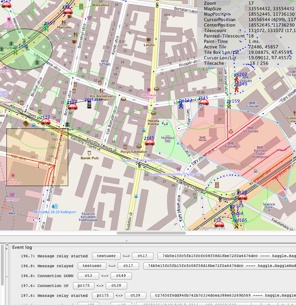Select the red car node ct45
This screenshot has height=305, width=296.
tap(149, 142)
